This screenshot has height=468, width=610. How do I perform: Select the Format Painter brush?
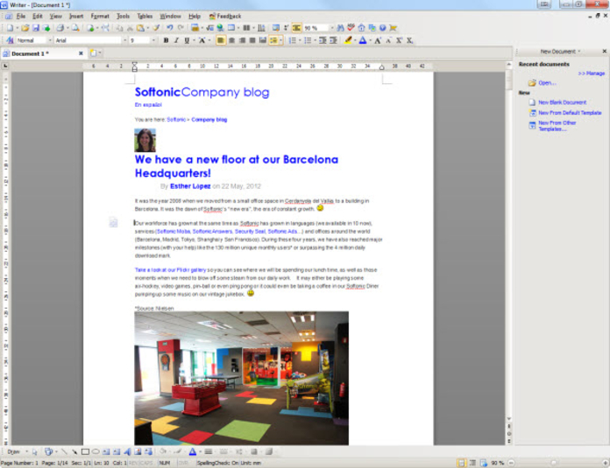pos(156,28)
